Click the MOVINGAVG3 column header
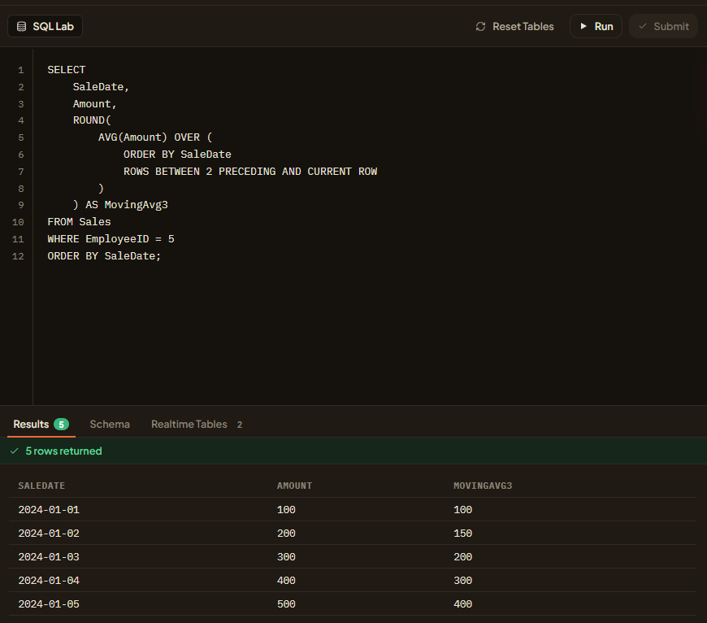This screenshot has width=707, height=623. pos(483,486)
